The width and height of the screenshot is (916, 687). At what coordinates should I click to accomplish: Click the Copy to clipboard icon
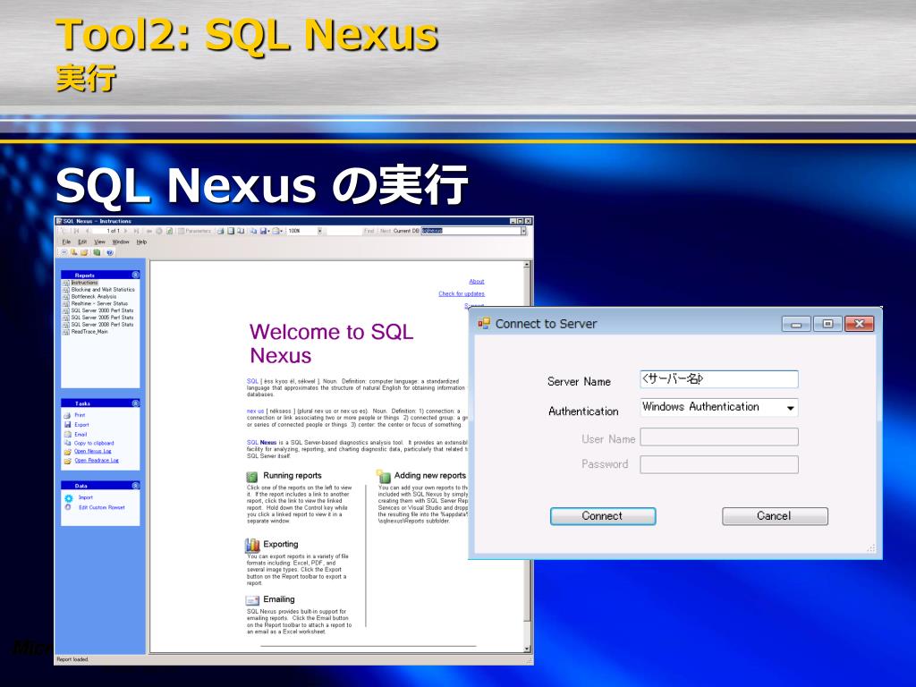click(66, 443)
